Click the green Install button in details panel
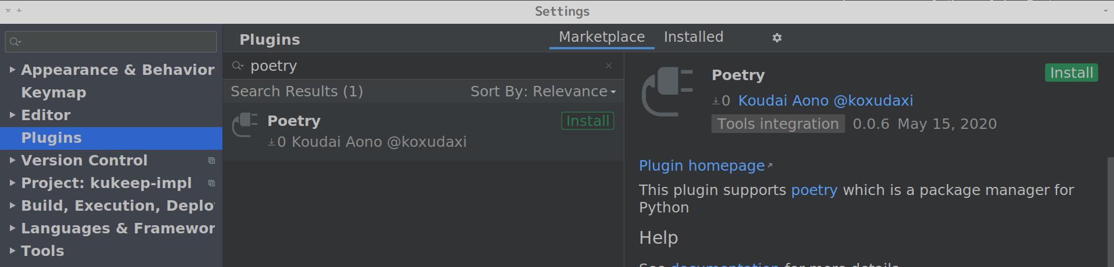The image size is (1114, 267). point(1072,73)
